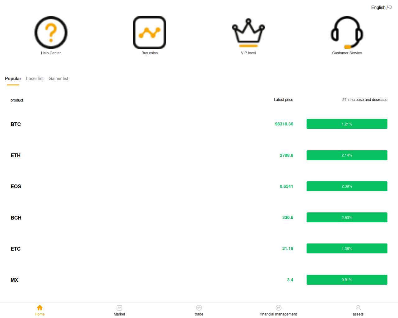Click BCH latest price 330.6

pos(288,217)
